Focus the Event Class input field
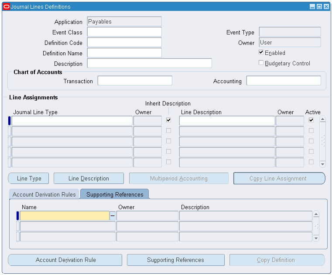 [x=124, y=32]
